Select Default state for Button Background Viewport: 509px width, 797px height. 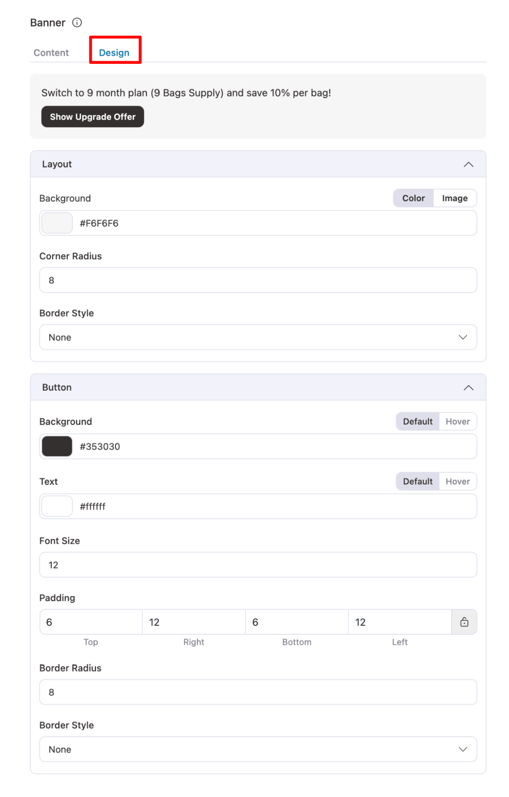(417, 421)
